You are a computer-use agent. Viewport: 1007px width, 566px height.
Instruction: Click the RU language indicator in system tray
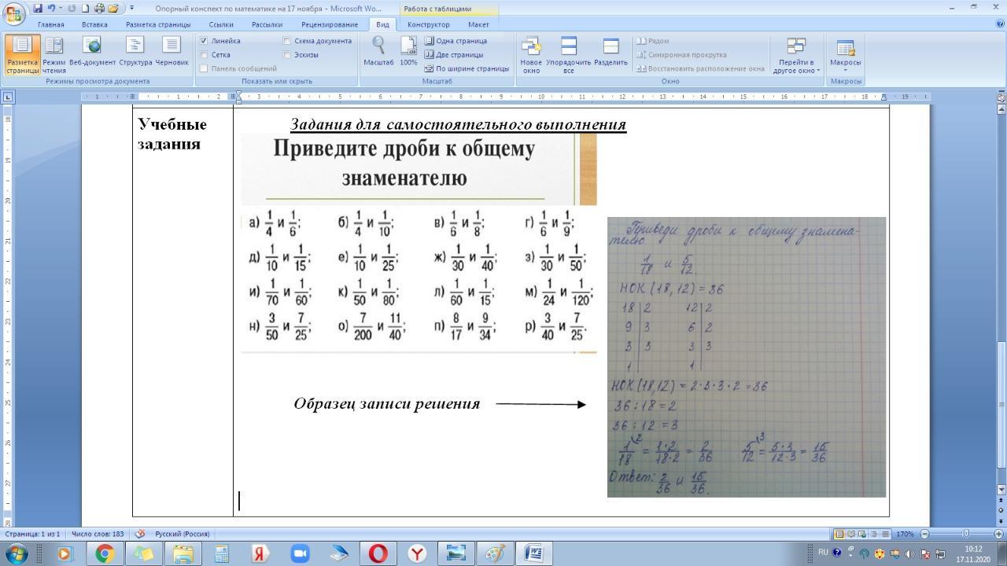823,552
